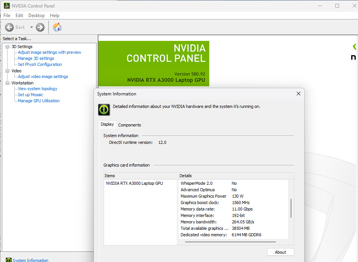
Task: Select the Memory bandwidth row
Action: point(233,222)
